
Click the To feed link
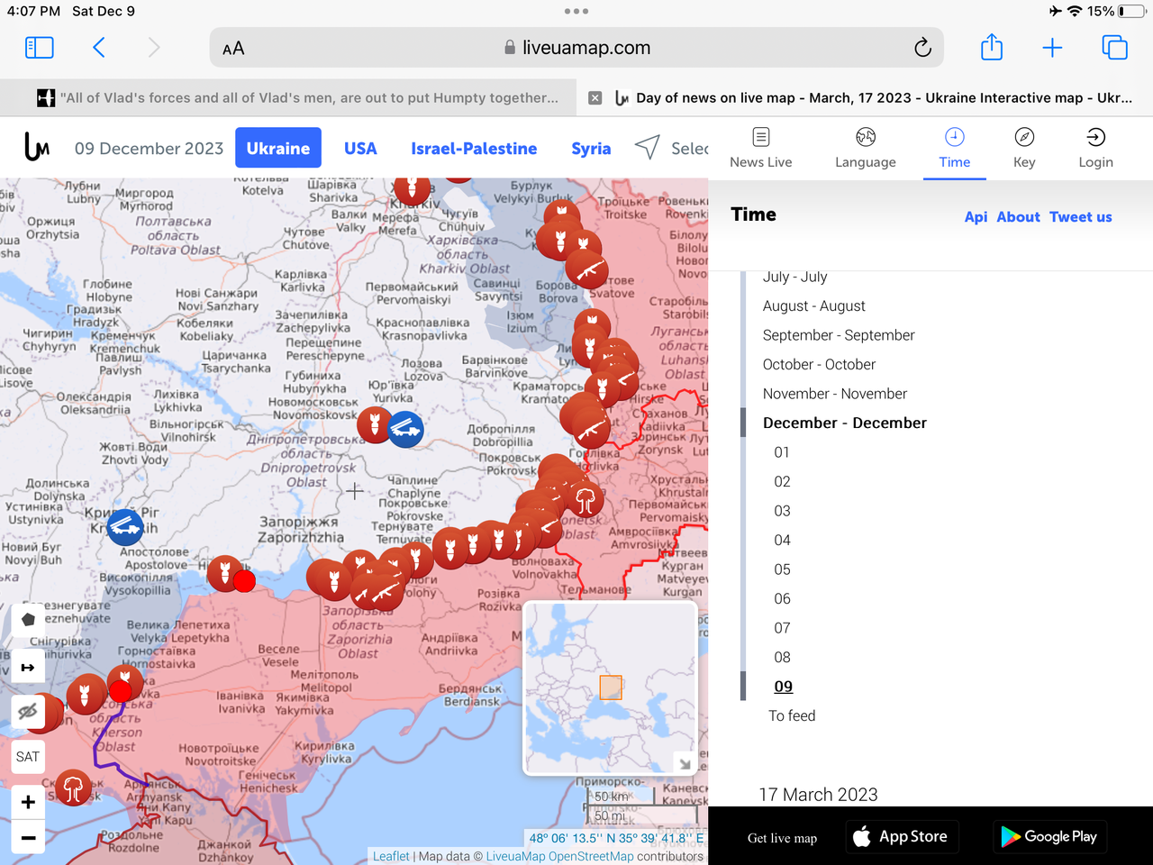coord(792,716)
